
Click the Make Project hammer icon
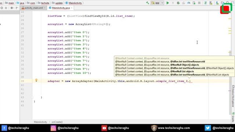(x=148, y=3)
